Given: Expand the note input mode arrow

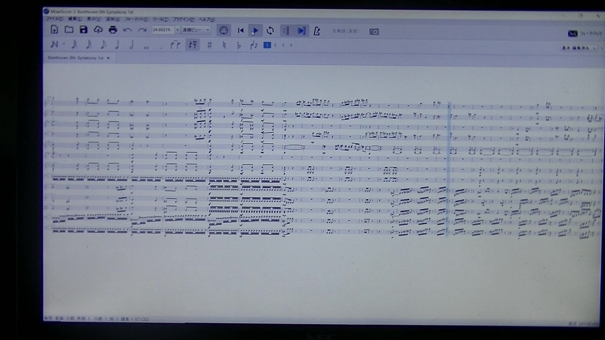Looking at the screenshot, I should coord(63,44).
